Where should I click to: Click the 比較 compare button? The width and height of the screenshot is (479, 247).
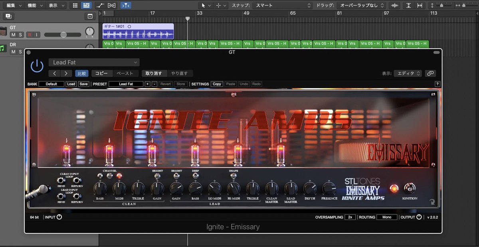tap(82, 73)
